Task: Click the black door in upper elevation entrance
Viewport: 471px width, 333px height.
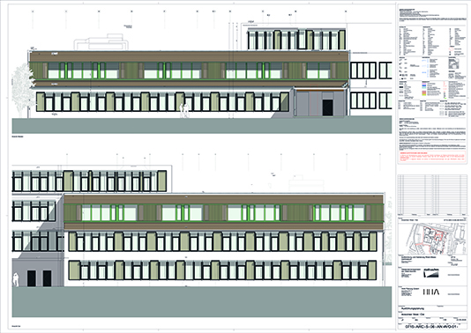Action: tap(327, 107)
